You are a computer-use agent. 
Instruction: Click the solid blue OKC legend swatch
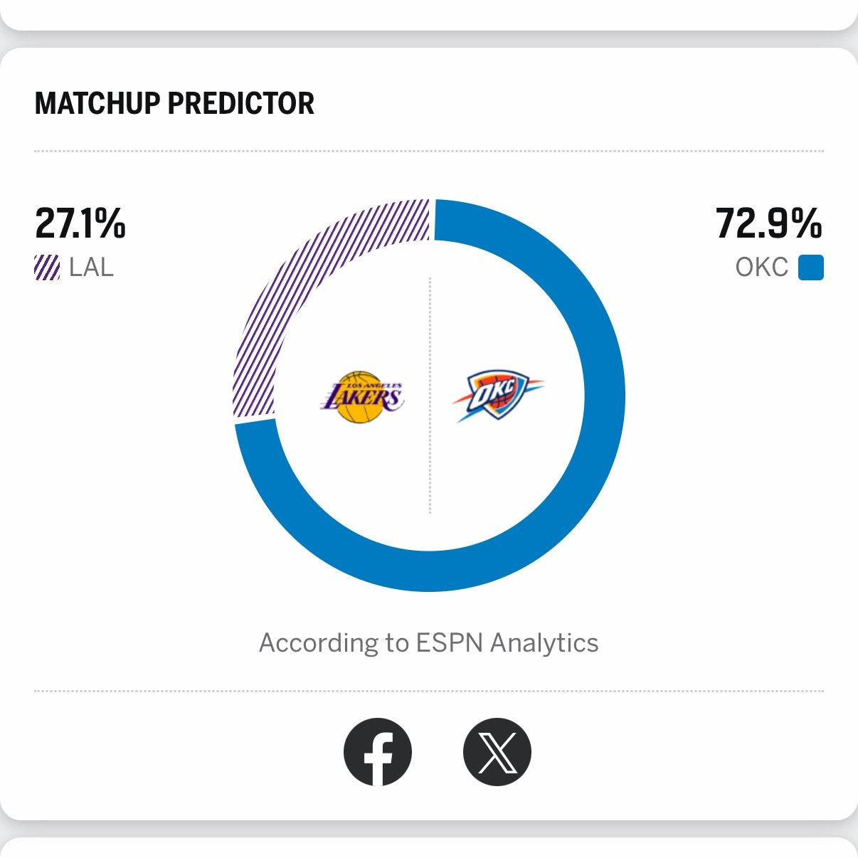point(811,268)
